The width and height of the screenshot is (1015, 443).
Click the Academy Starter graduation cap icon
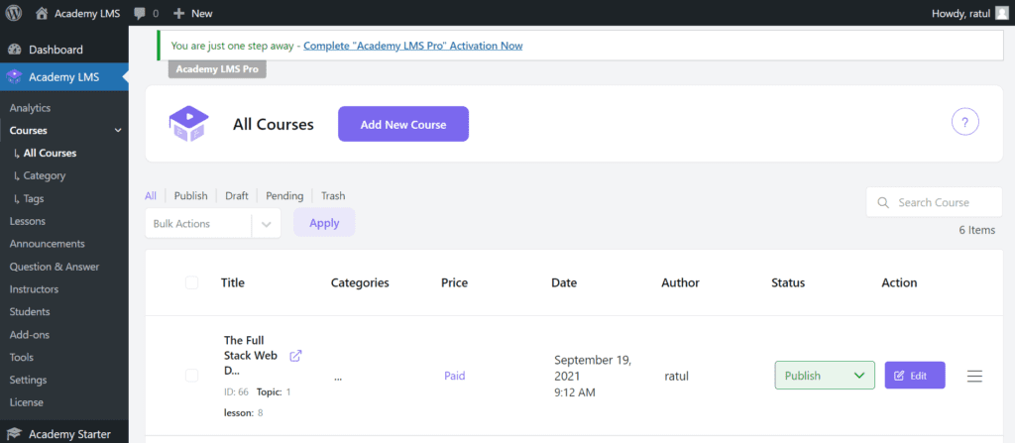click(14, 434)
